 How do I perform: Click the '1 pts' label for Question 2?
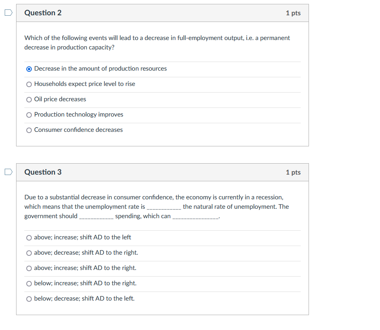293,13
